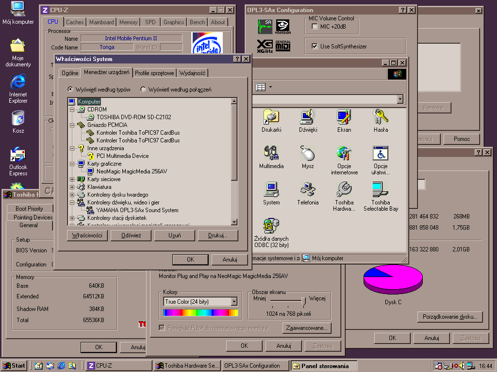Viewport: 497px width, 372px height.
Task: Uncheck Use SoftSynthesizer option
Action: coord(315,46)
